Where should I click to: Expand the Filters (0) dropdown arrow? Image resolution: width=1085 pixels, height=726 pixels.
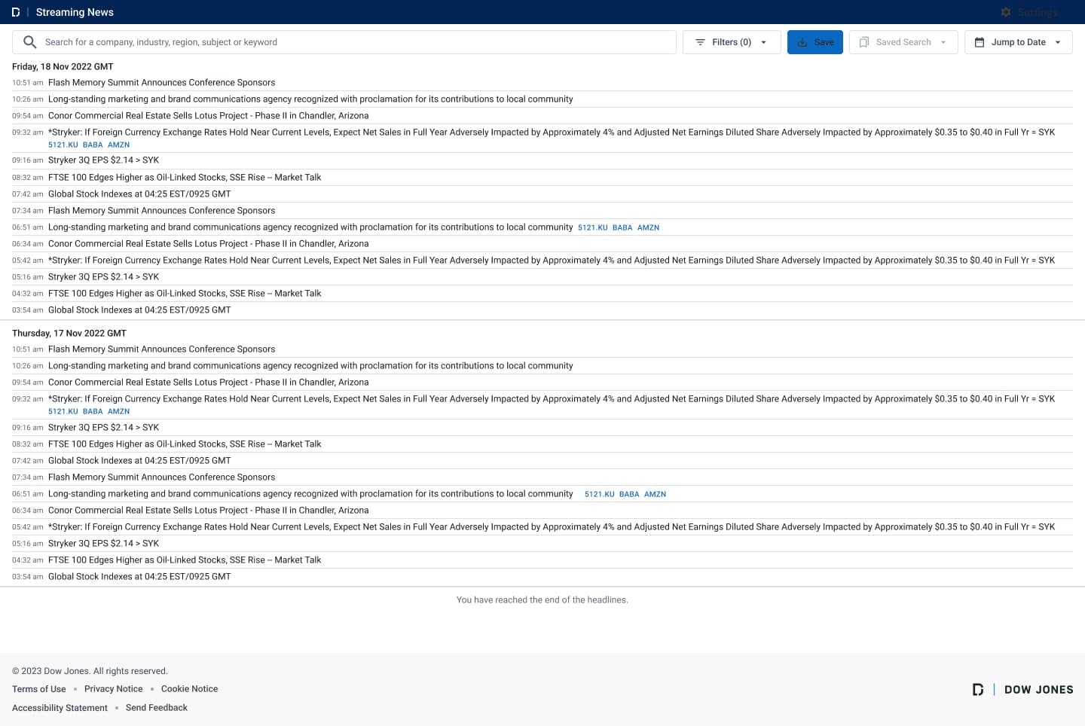(763, 42)
